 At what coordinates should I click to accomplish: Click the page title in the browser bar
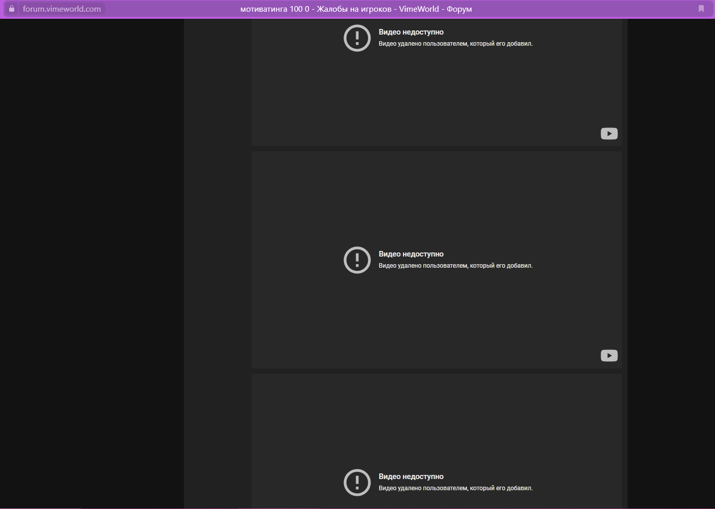(356, 9)
